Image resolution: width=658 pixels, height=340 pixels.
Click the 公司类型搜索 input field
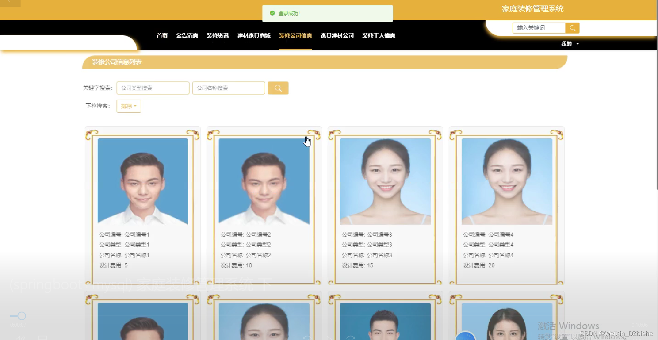[153, 88]
